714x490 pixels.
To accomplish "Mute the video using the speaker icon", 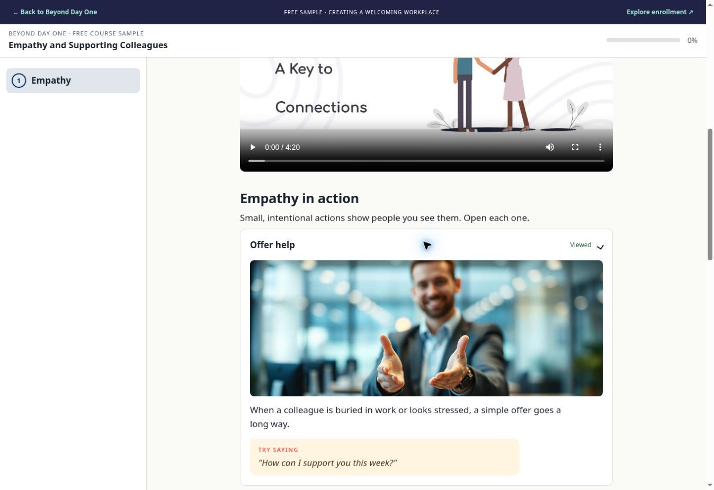I will 550,147.
